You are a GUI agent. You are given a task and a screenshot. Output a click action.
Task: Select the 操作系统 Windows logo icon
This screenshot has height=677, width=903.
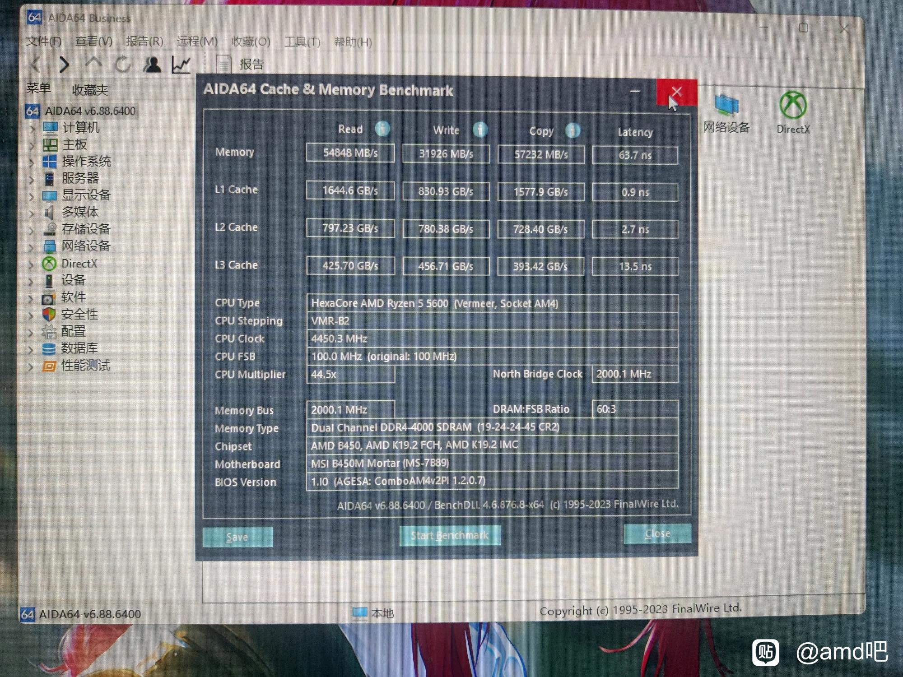(x=49, y=162)
